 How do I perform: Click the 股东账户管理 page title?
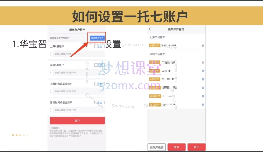pos(176,29)
